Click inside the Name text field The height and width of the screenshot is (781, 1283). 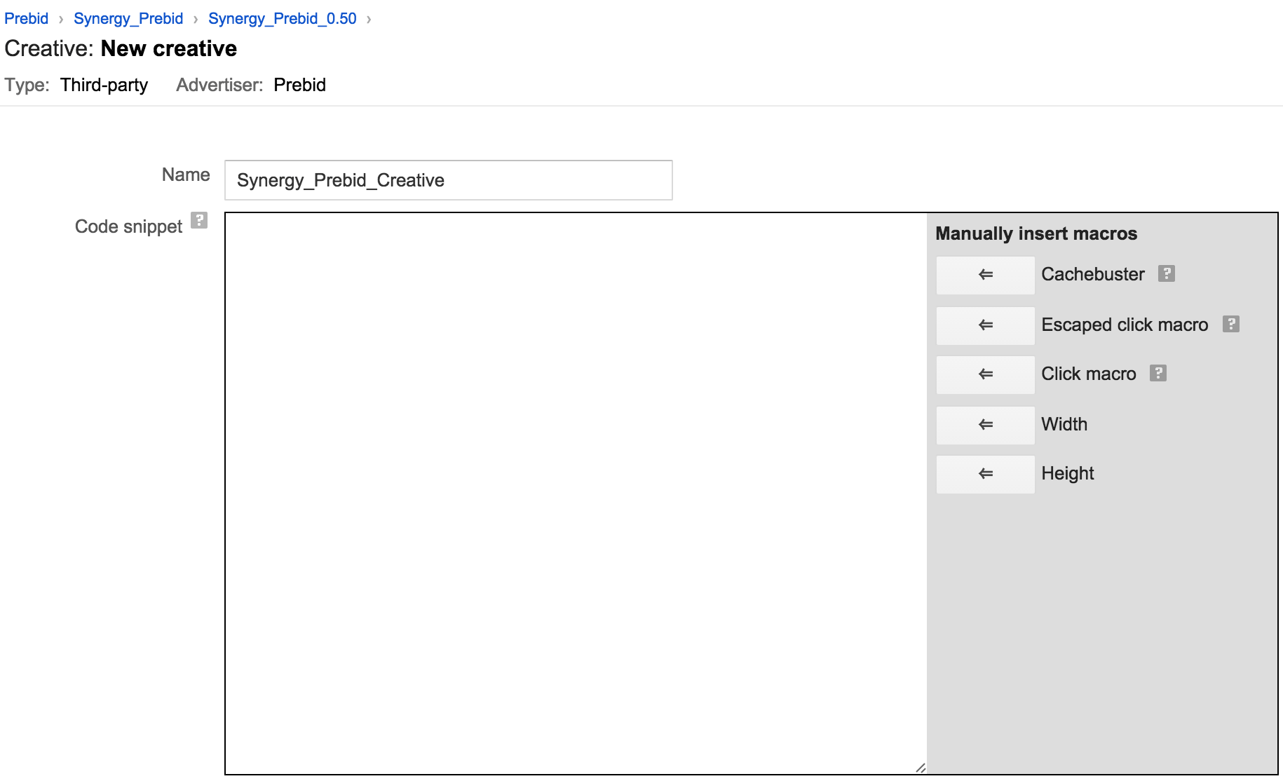pos(449,181)
